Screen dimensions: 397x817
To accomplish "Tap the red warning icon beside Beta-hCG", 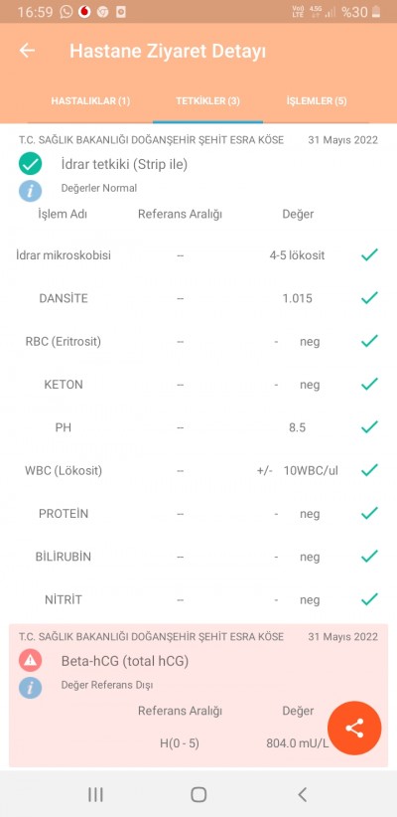I will point(30,660).
